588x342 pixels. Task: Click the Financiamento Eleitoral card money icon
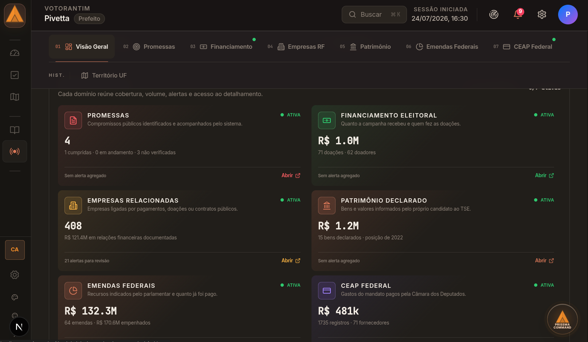tap(327, 120)
